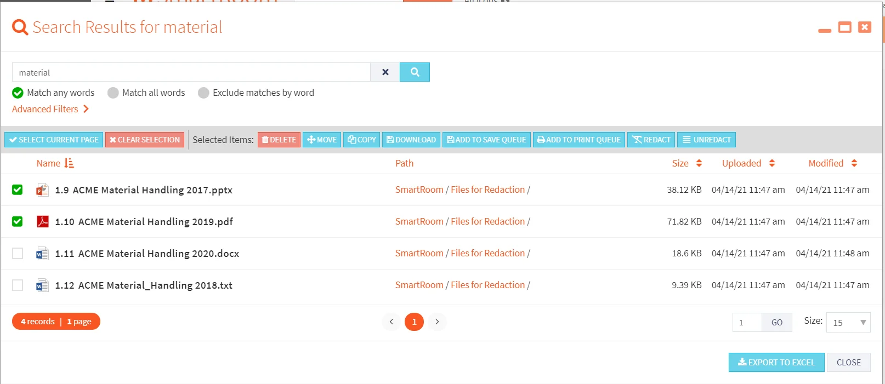The width and height of the screenshot is (885, 384).
Task: Uncheck the 1.9 ACME Material Handling 2017.pptx checkbox
Action: tap(18, 190)
